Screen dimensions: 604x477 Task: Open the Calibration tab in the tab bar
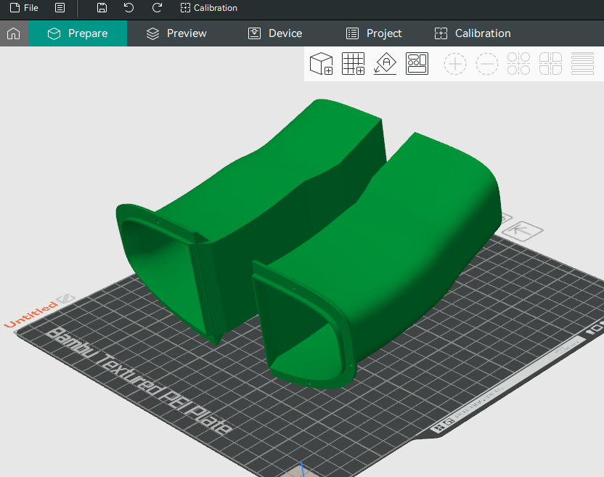[473, 33]
